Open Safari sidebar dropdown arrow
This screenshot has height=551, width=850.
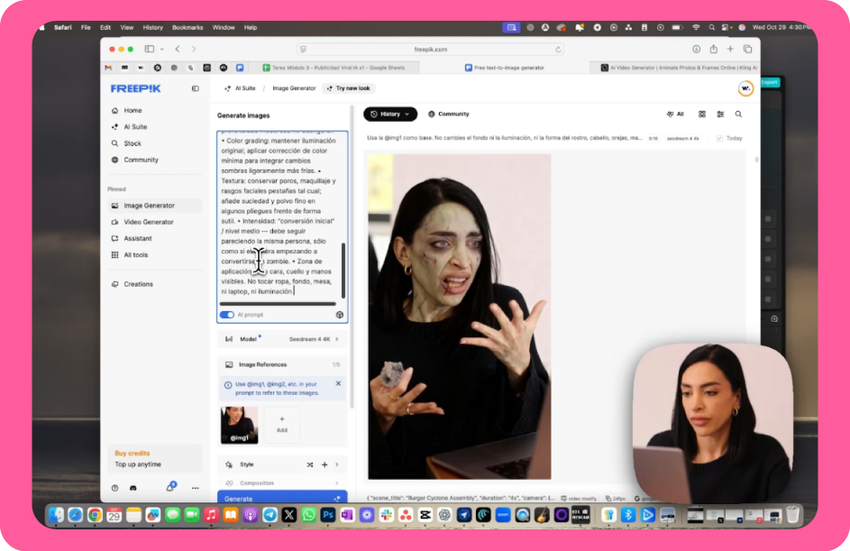161,50
